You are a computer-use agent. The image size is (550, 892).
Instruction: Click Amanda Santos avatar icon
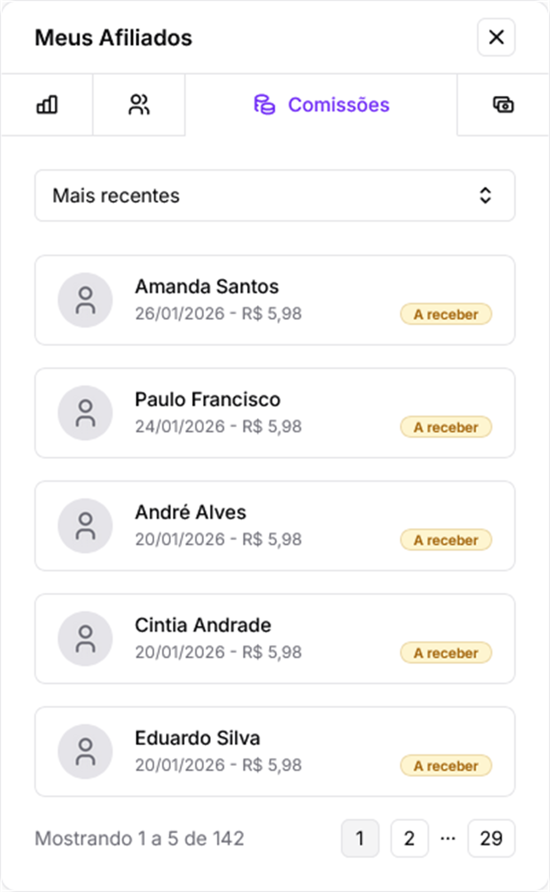pos(85,300)
